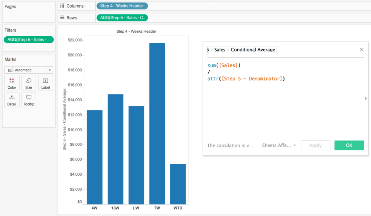Click the AGG filter pill in Filters shelf
371x216 pixels.
pyautogui.click(x=29, y=40)
